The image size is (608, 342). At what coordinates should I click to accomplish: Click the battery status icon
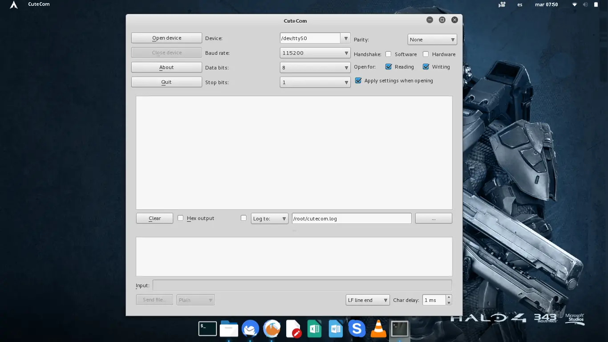(596, 4)
